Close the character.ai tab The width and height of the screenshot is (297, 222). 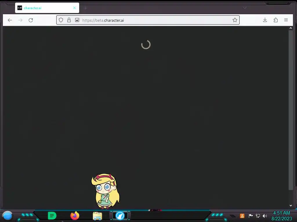[x=75, y=8]
